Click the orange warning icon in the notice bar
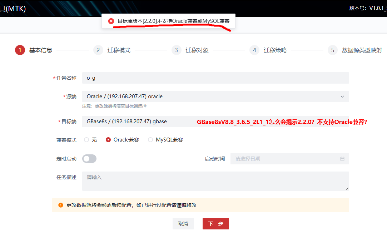 tap(60, 205)
